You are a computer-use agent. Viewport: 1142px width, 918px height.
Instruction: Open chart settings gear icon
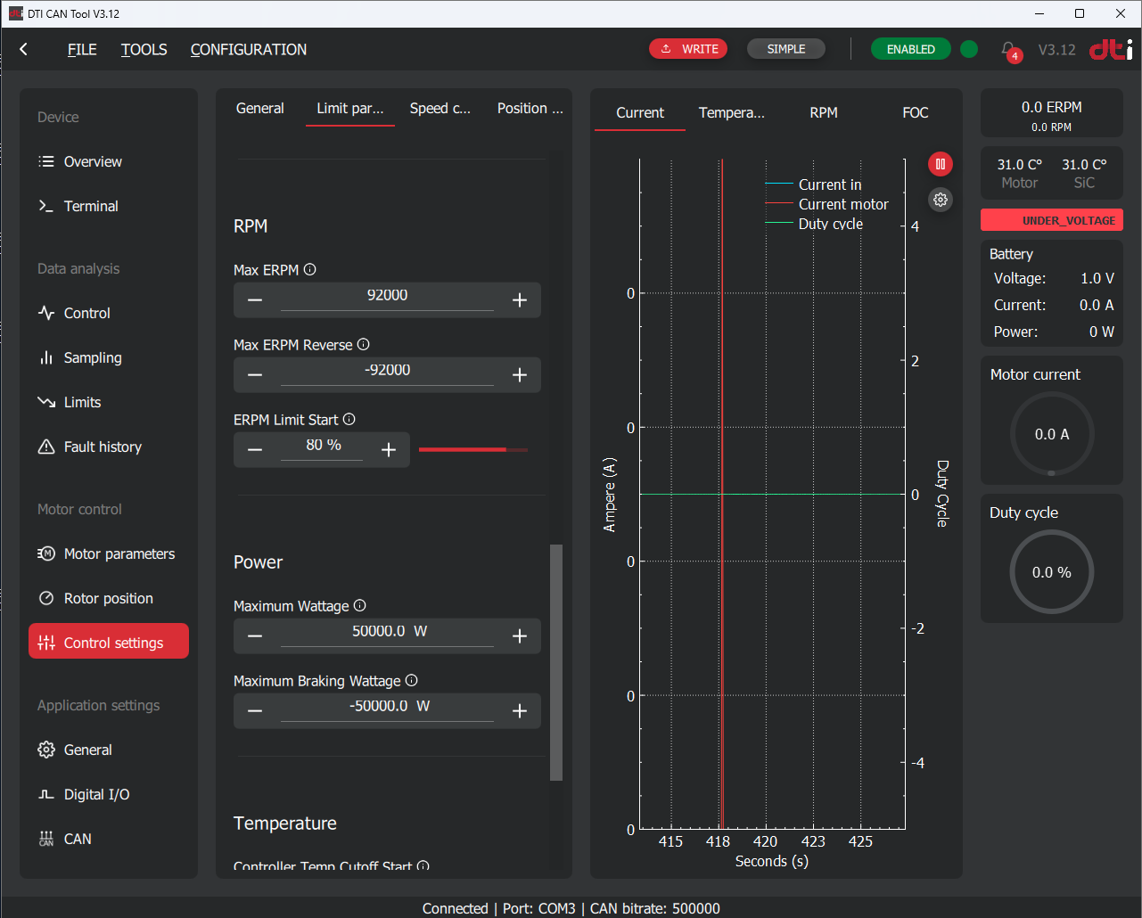(x=941, y=200)
